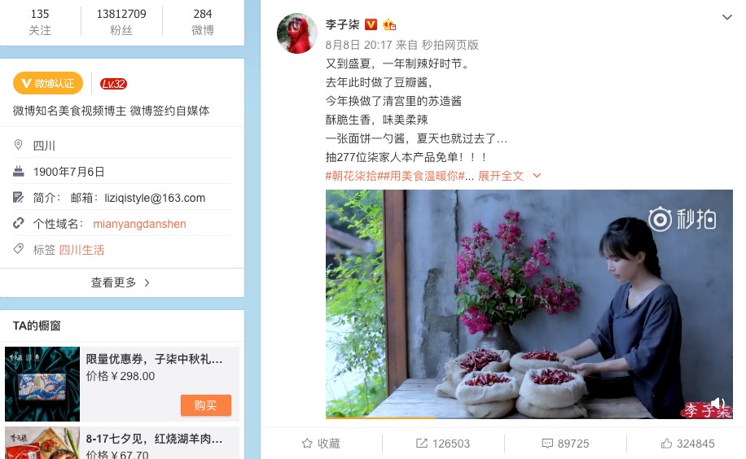This screenshot has width=746, height=459.
Task: Click the Lv.32 level badge
Action: pyautogui.click(x=113, y=84)
